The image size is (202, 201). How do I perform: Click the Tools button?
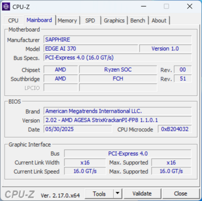click(99, 193)
